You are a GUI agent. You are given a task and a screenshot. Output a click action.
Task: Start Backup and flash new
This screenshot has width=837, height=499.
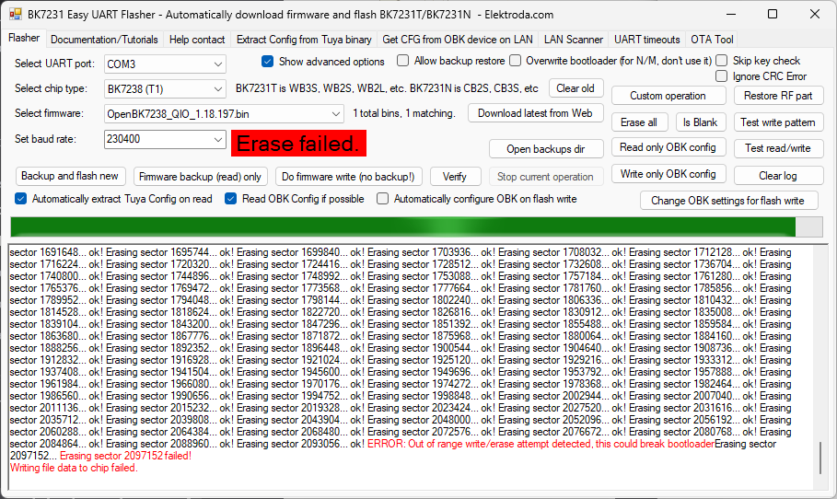[70, 176]
